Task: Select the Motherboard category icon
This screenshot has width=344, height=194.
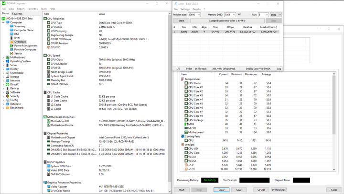Action: [8, 57]
